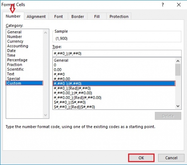Screen dimensions: 187x165
Task: Choose $#,##0_);[Red]($#,##0) format code
Action: coord(74,107)
